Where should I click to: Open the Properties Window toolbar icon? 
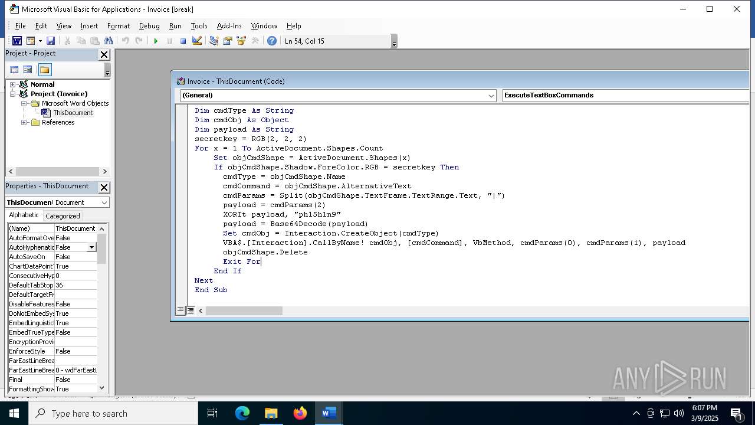tap(227, 41)
